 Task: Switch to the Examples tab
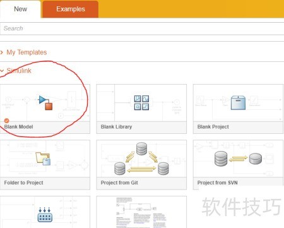71,9
